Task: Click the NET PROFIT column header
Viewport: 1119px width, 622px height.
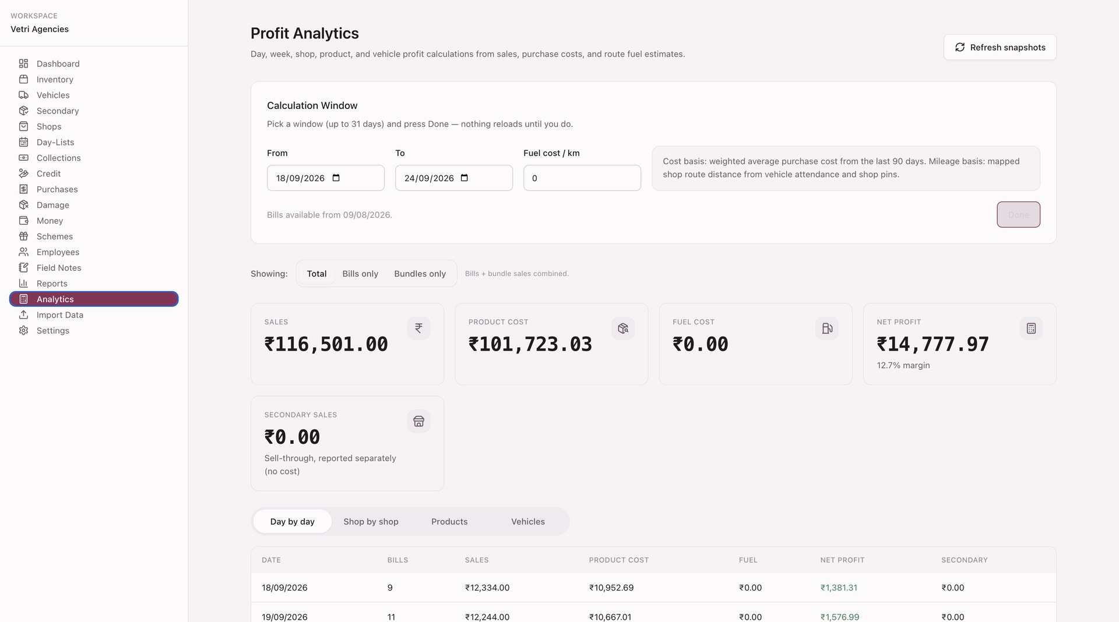Action: (x=842, y=560)
